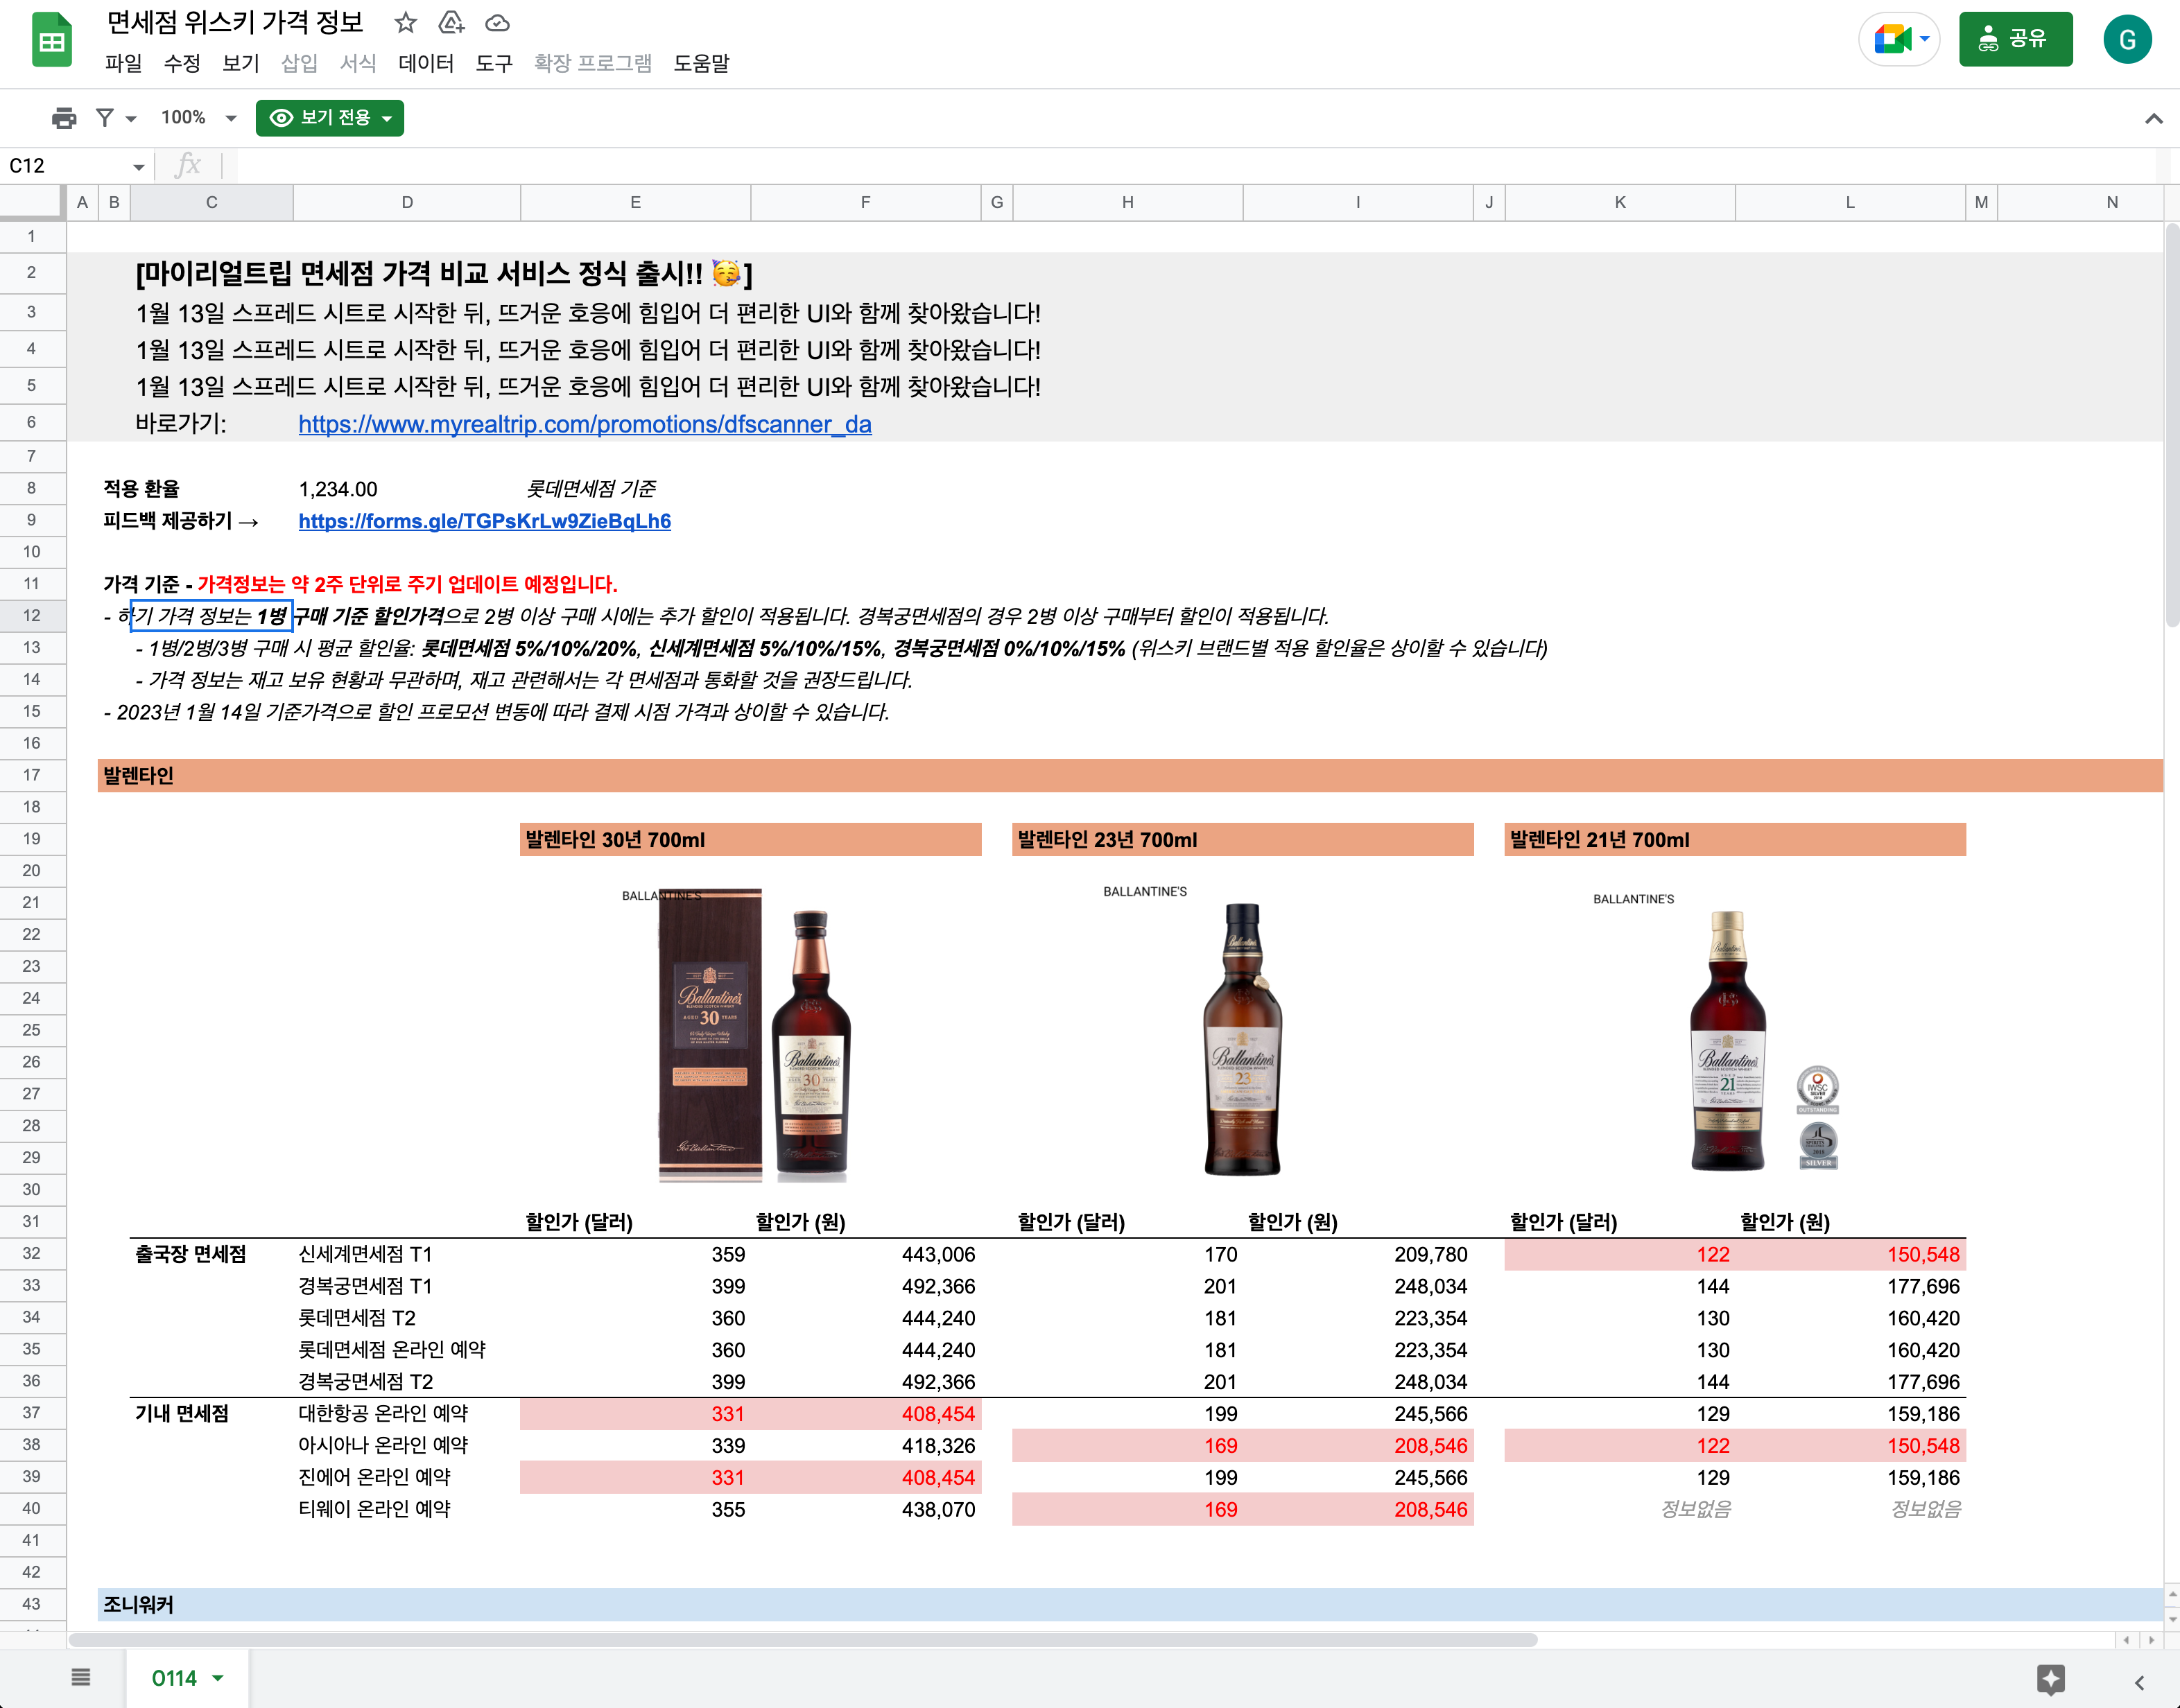The height and width of the screenshot is (1708, 2180).
Task: Open the 도움말 menu
Action: click(x=701, y=63)
